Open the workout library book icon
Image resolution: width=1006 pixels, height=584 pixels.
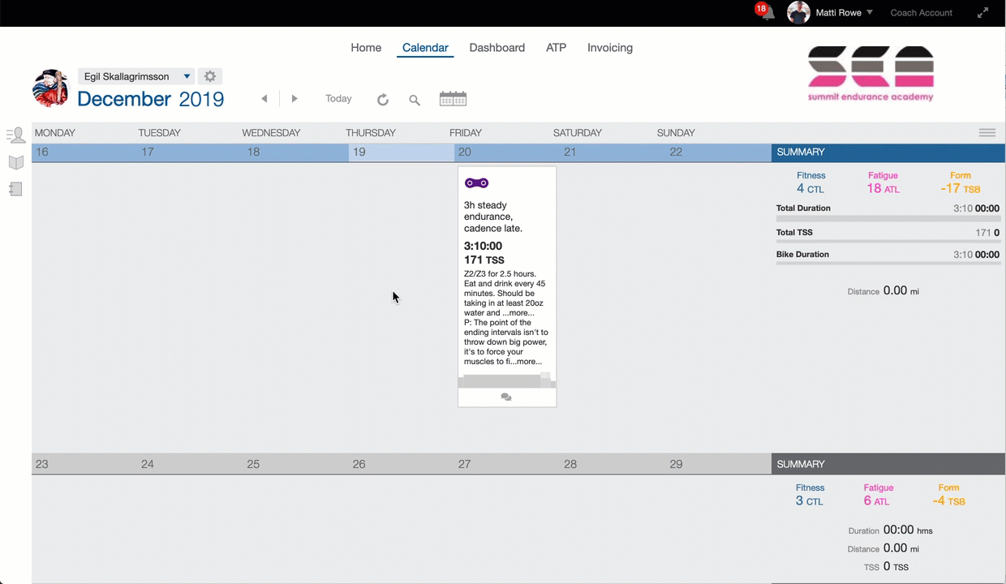click(x=15, y=162)
